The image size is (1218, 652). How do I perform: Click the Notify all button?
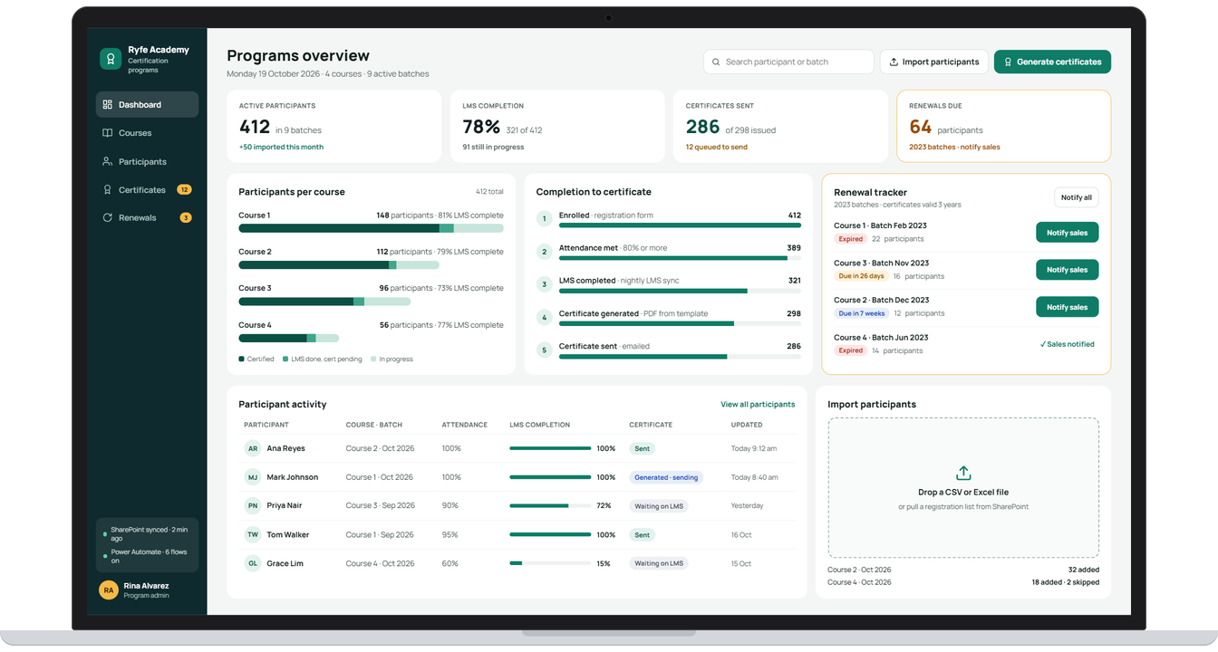tap(1077, 197)
